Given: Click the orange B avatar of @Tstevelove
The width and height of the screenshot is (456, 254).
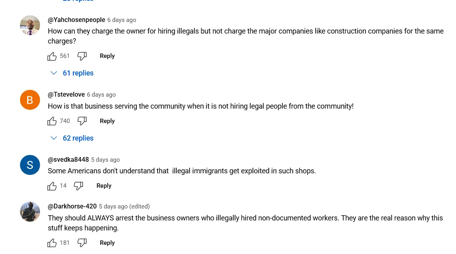Looking at the screenshot, I should 30,100.
